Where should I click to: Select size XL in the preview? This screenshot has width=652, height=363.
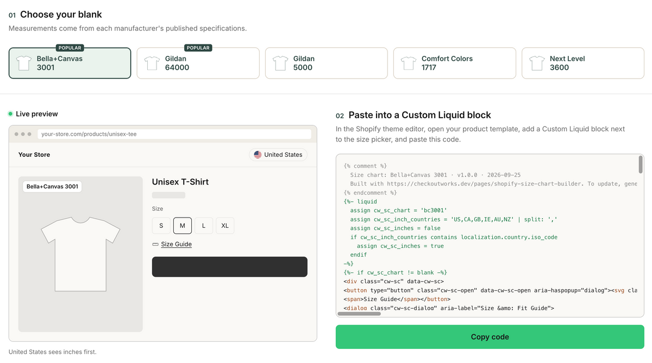pyautogui.click(x=225, y=226)
